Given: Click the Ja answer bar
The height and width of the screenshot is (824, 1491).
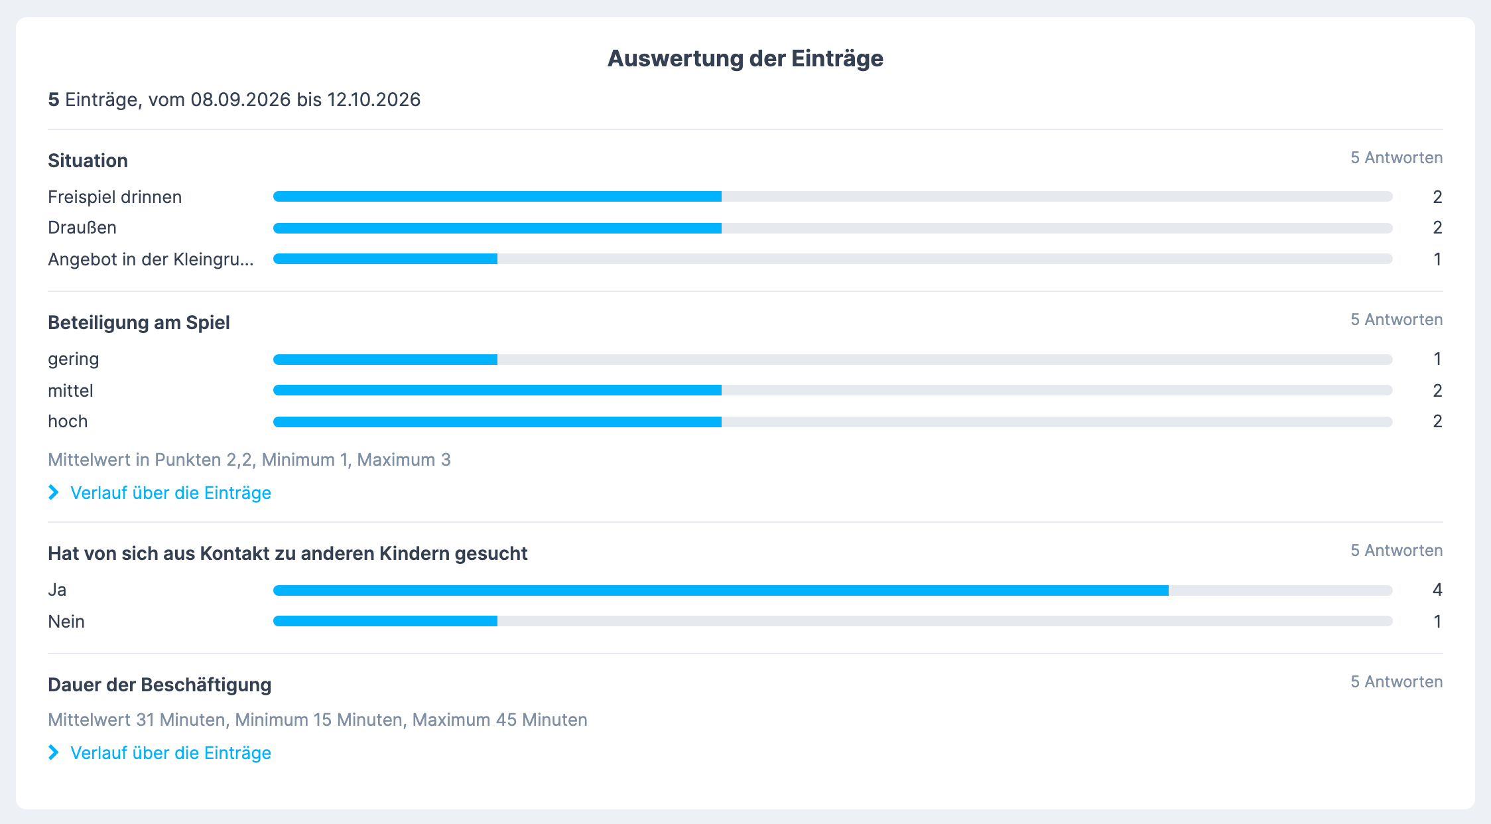Looking at the screenshot, I should pyautogui.click(x=833, y=590).
